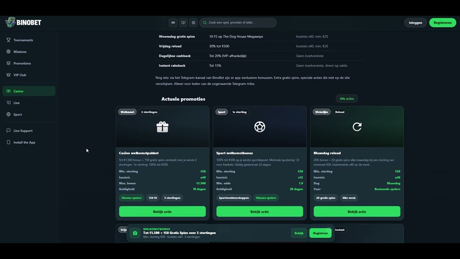460x259 pixels.
Task: Click the Maandag reload title
Action: [327, 153]
